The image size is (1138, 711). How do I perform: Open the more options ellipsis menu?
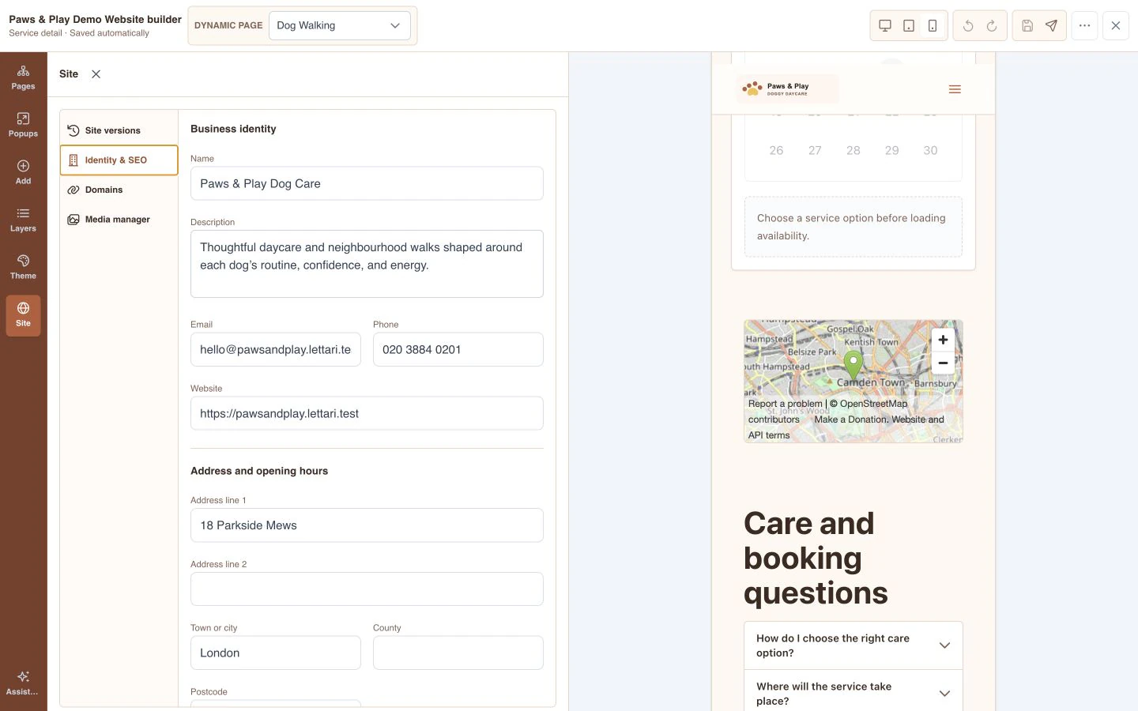click(x=1084, y=25)
